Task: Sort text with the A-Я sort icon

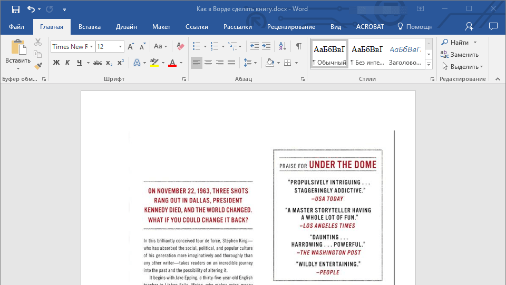Action: (x=282, y=46)
